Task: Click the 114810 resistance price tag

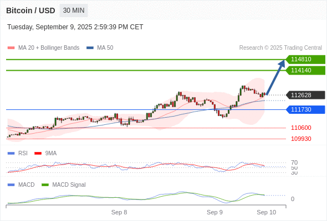Action: (305, 60)
